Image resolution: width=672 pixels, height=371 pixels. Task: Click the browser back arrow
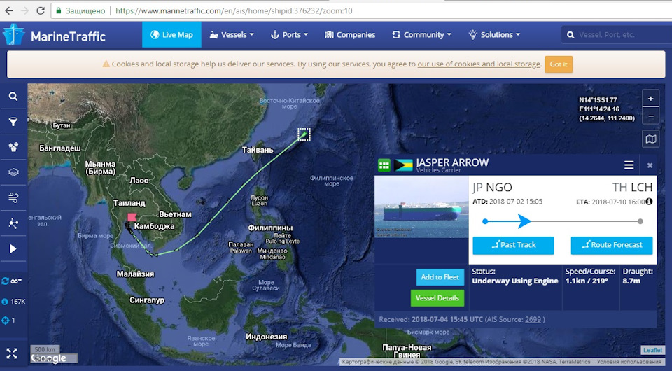pos(9,10)
